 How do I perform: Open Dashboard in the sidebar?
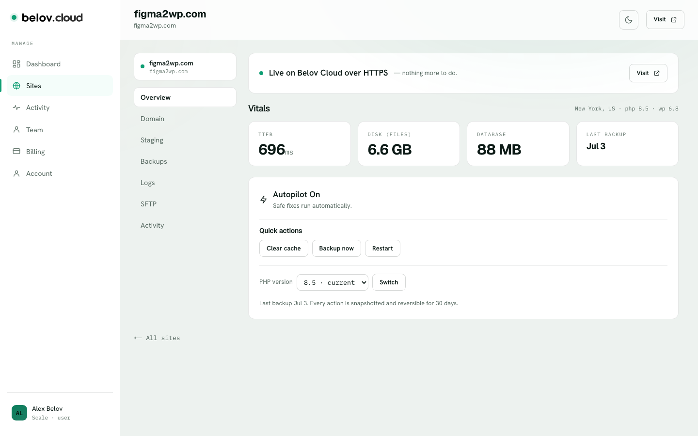click(x=60, y=64)
